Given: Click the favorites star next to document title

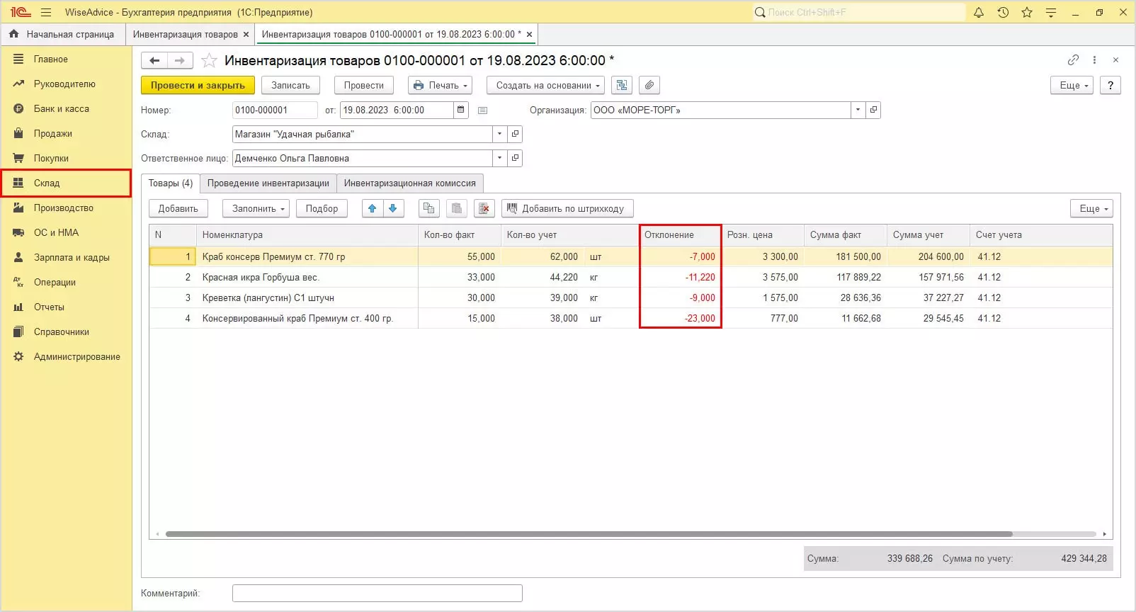Looking at the screenshot, I should pos(209,61).
